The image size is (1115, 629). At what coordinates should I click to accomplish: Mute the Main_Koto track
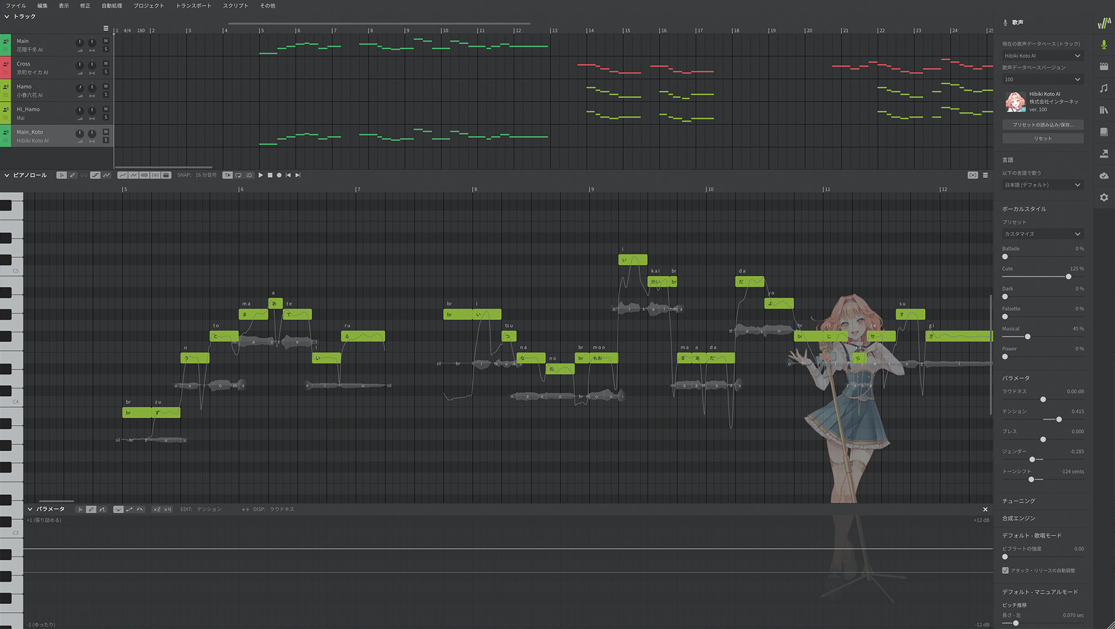[x=106, y=132]
